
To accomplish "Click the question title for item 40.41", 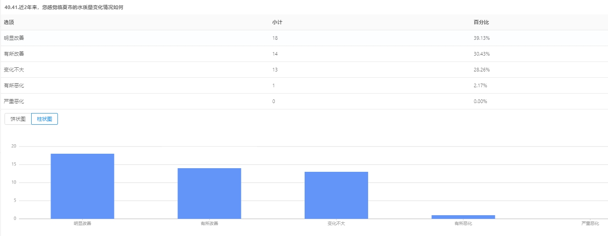I will pyautogui.click(x=63, y=7).
